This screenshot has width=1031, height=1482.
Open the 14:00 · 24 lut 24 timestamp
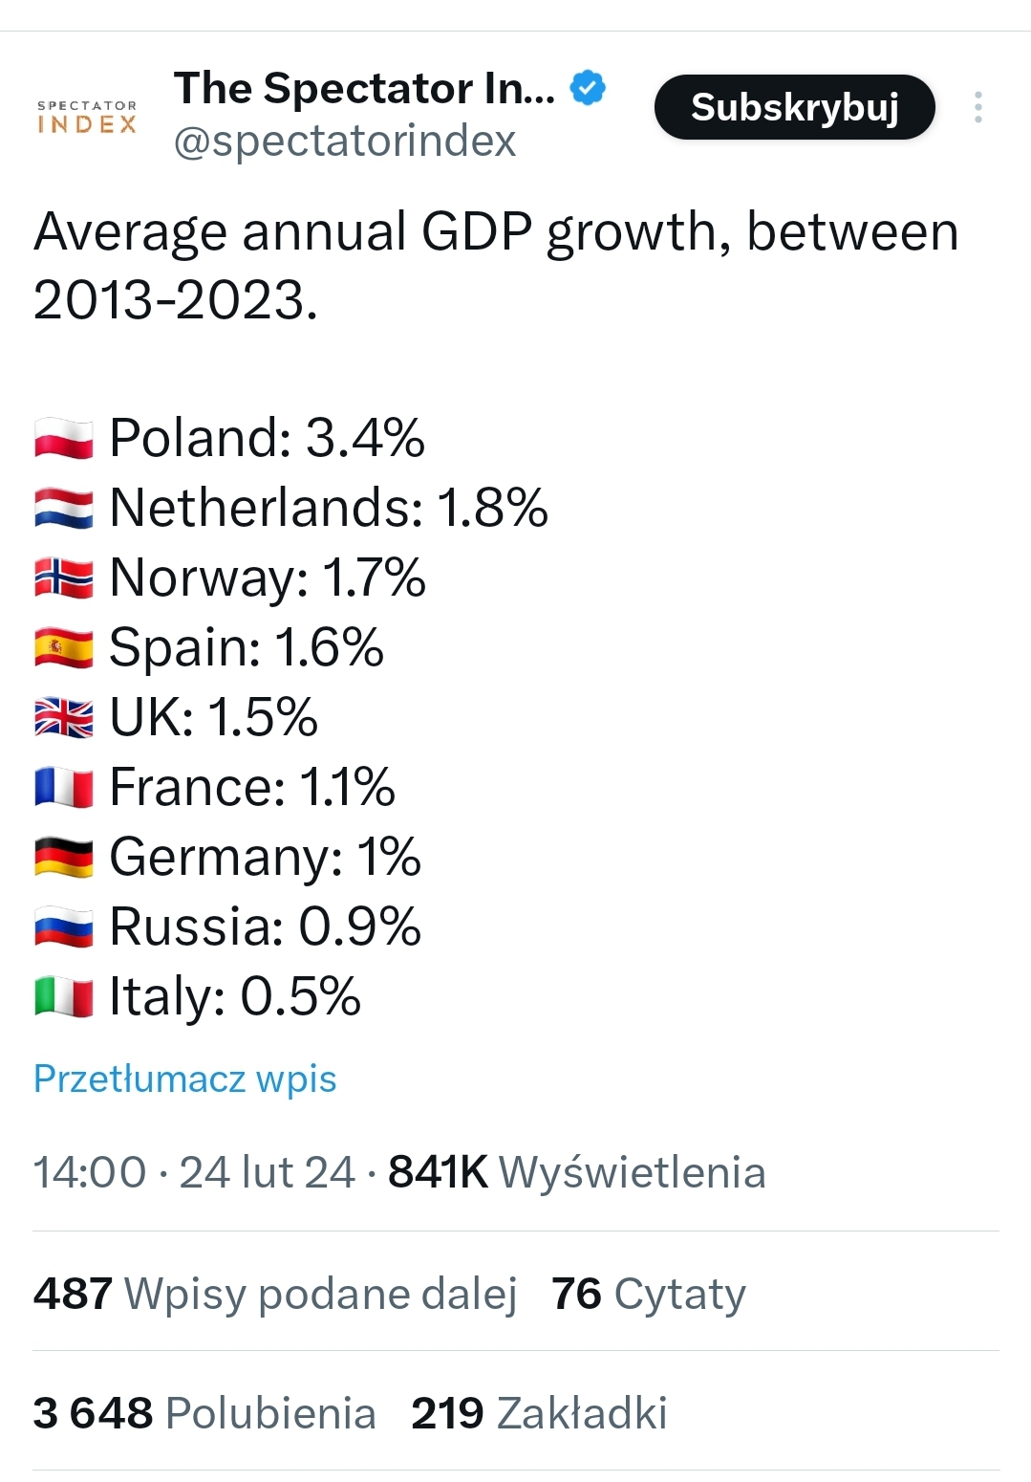194,1172
